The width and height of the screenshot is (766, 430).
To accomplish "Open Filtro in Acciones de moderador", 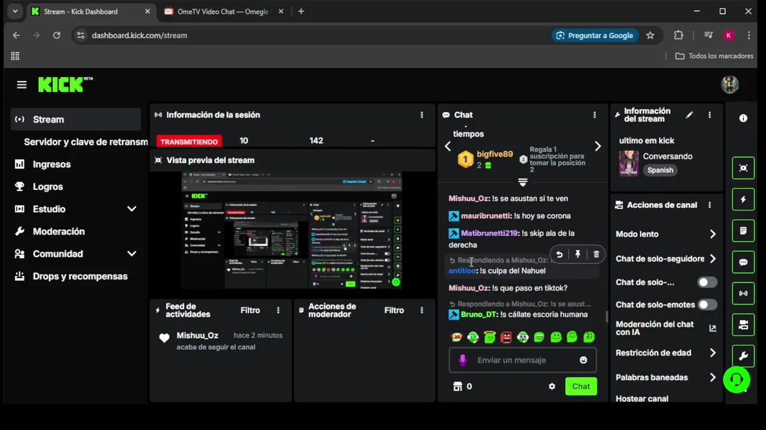I will point(394,310).
